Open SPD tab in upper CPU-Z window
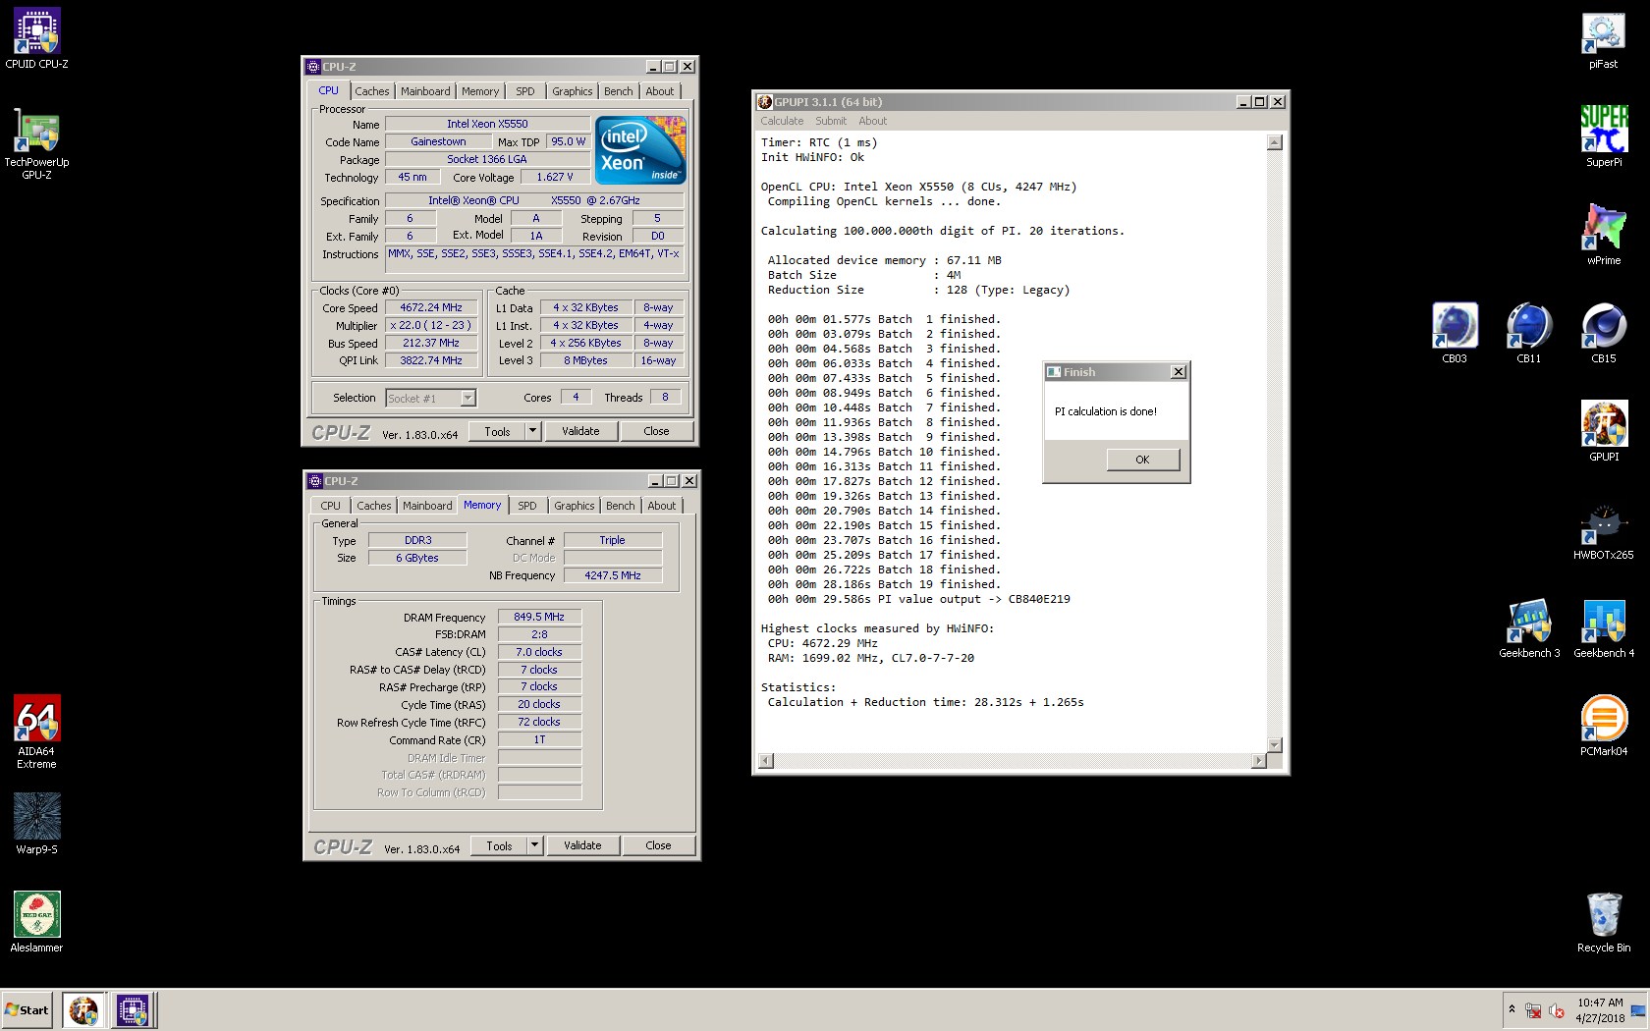 (525, 91)
